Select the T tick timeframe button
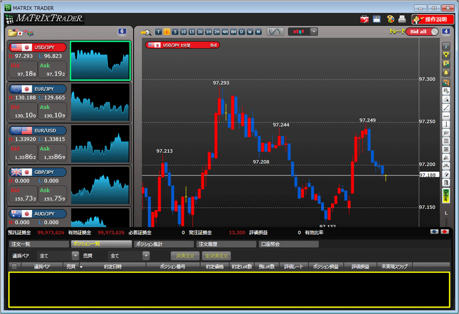 click(159, 32)
